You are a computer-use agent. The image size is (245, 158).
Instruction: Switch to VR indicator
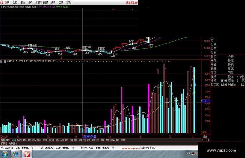coord(53,140)
